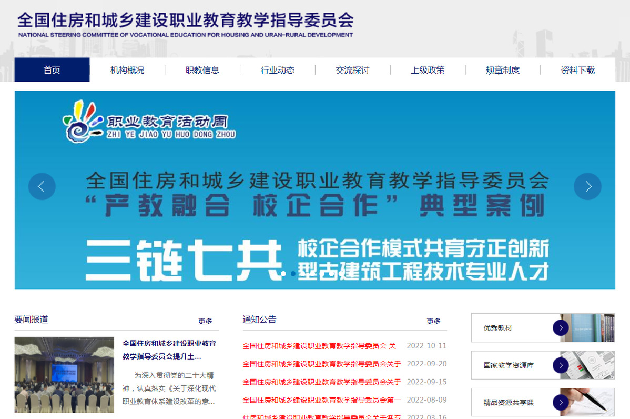Click the arrow icon beside 精品资源共享课
Screen dimensions: 630x419
pyautogui.click(x=561, y=403)
